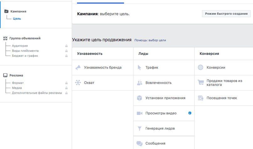Choose Продажи товаров из каталога objective

coord(224,83)
